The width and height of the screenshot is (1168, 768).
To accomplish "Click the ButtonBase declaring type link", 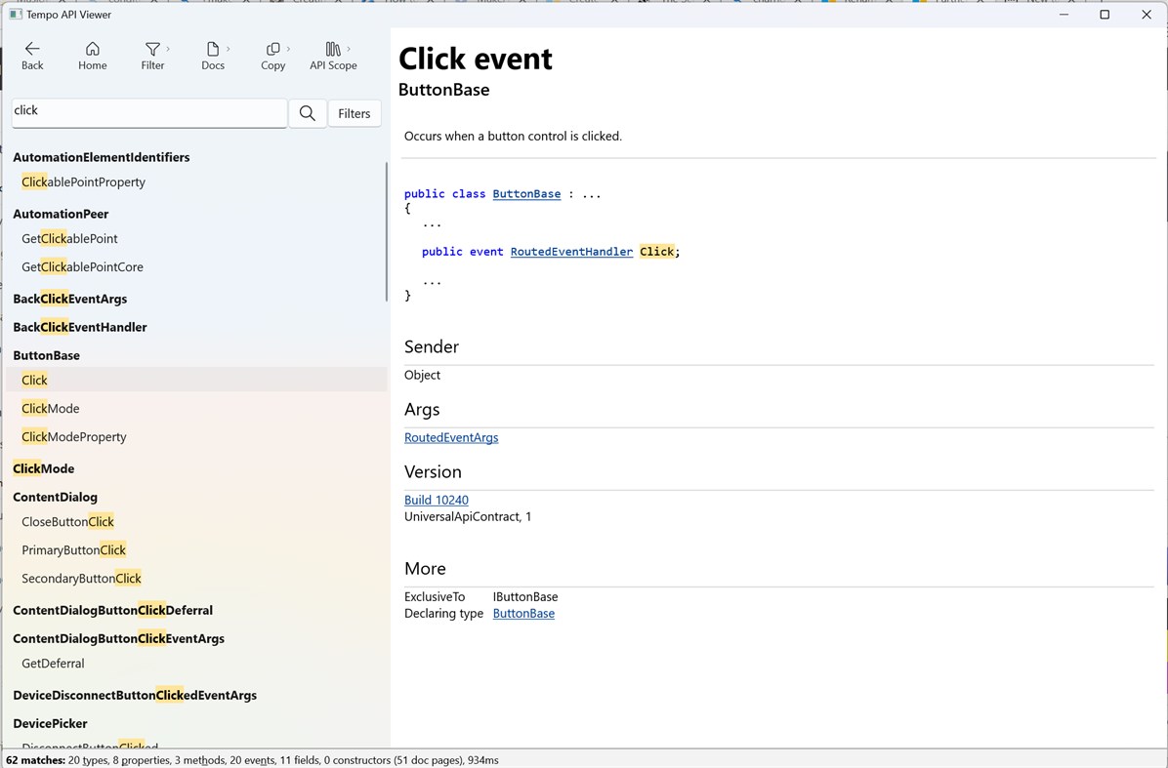I will point(523,613).
